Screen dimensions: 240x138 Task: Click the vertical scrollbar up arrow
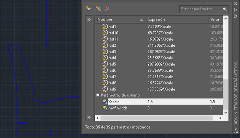226,19
